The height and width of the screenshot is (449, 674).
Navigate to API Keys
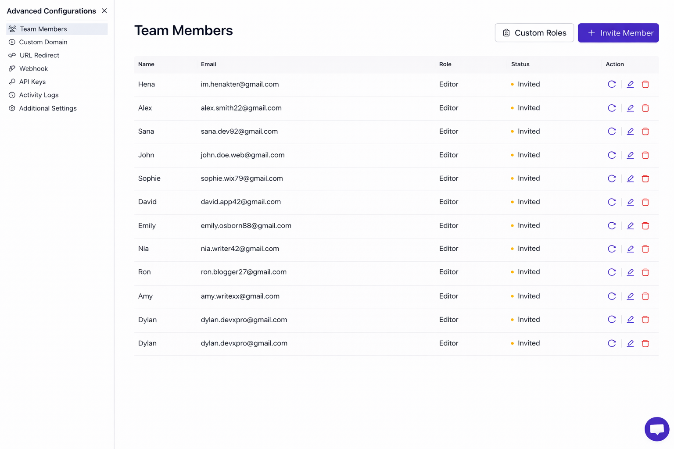(32, 82)
